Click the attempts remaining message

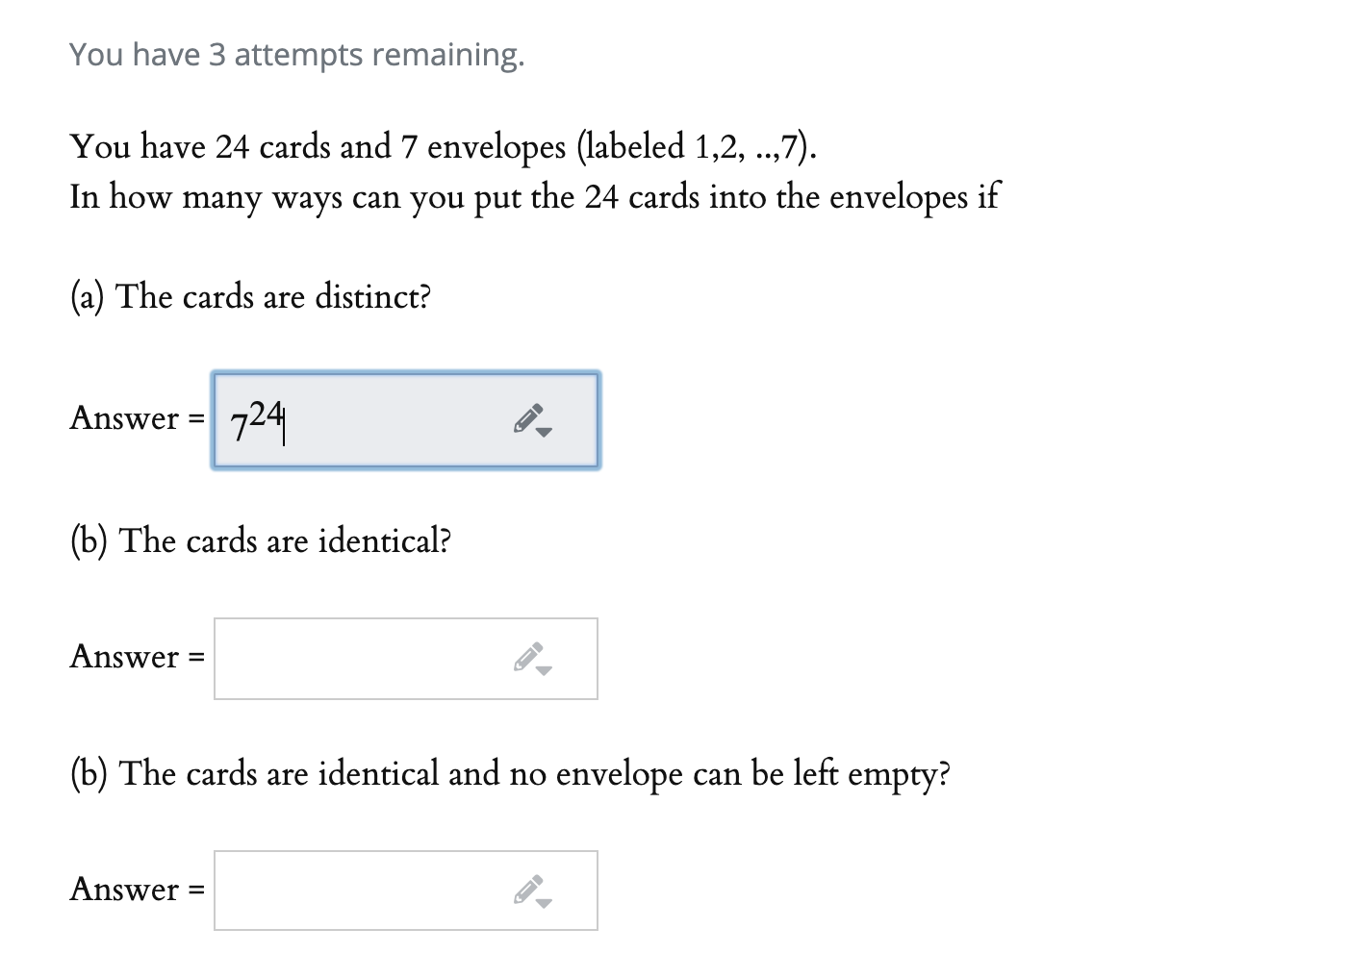click(x=295, y=55)
